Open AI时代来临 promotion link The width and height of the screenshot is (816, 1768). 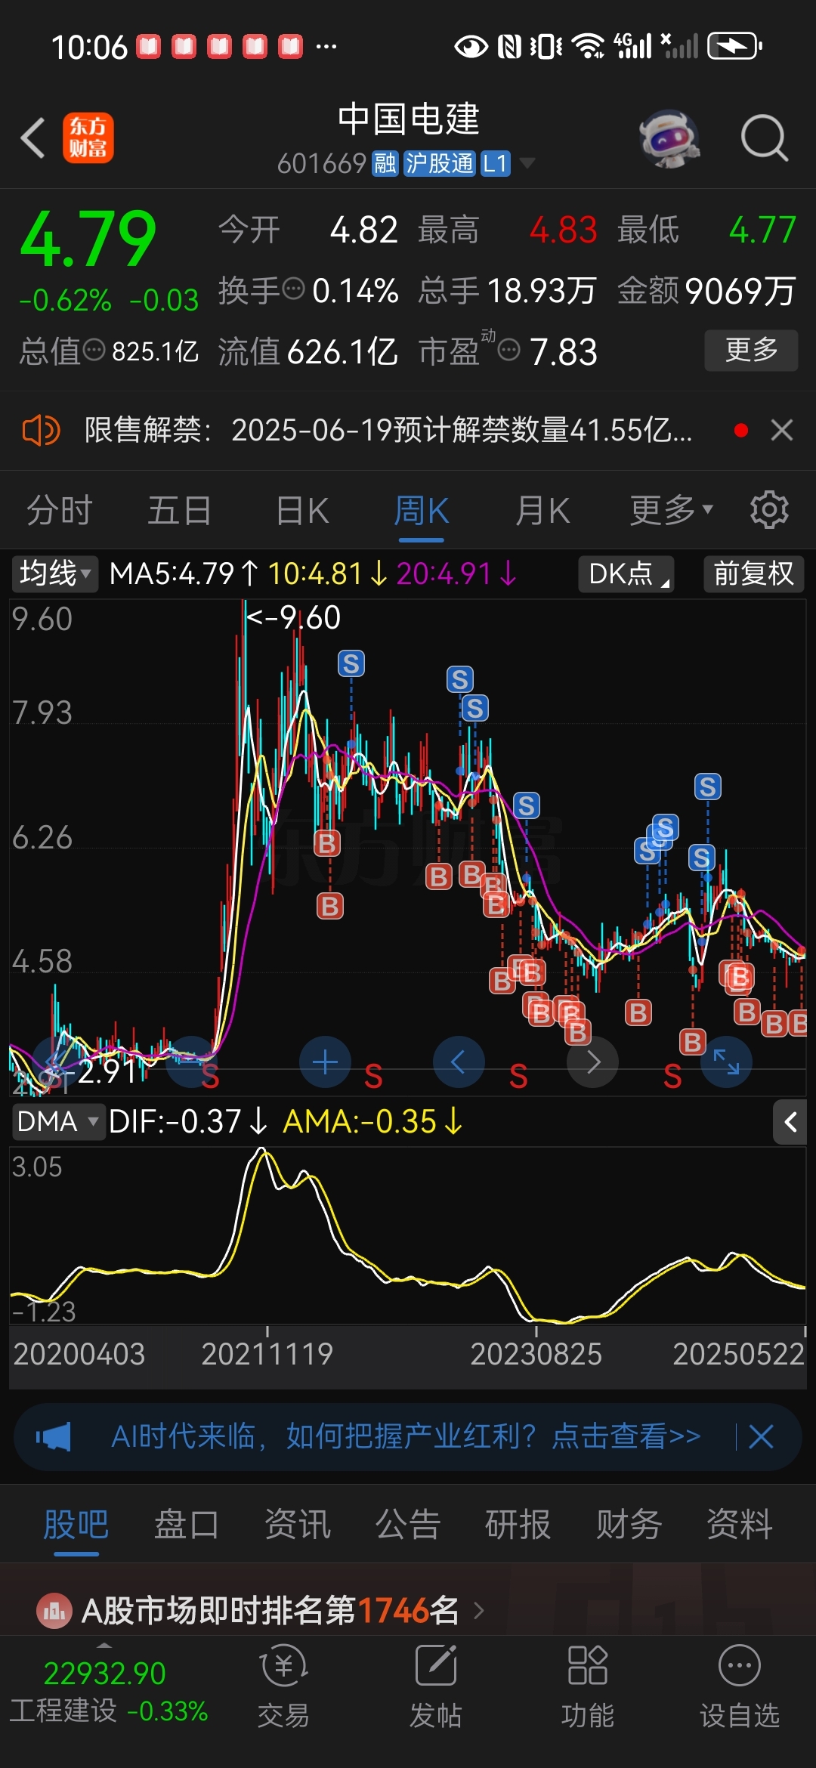[x=406, y=1436]
